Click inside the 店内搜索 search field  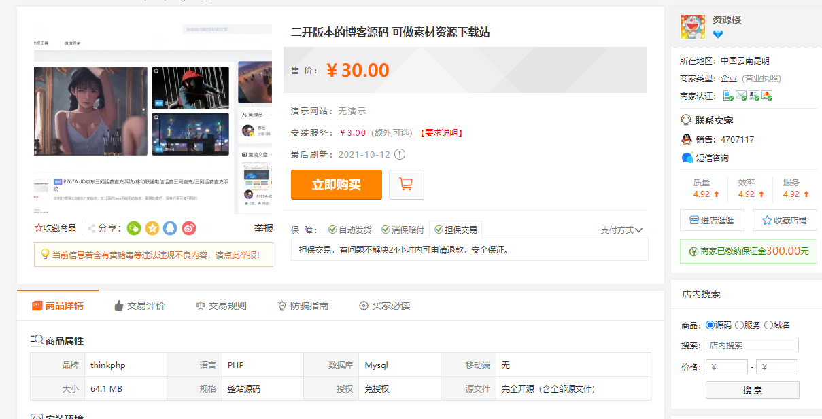tap(751, 345)
